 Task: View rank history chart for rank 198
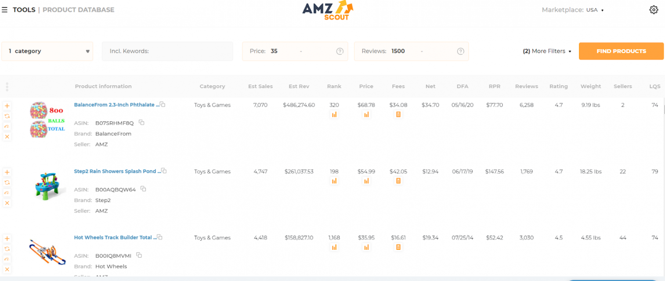coord(334,181)
